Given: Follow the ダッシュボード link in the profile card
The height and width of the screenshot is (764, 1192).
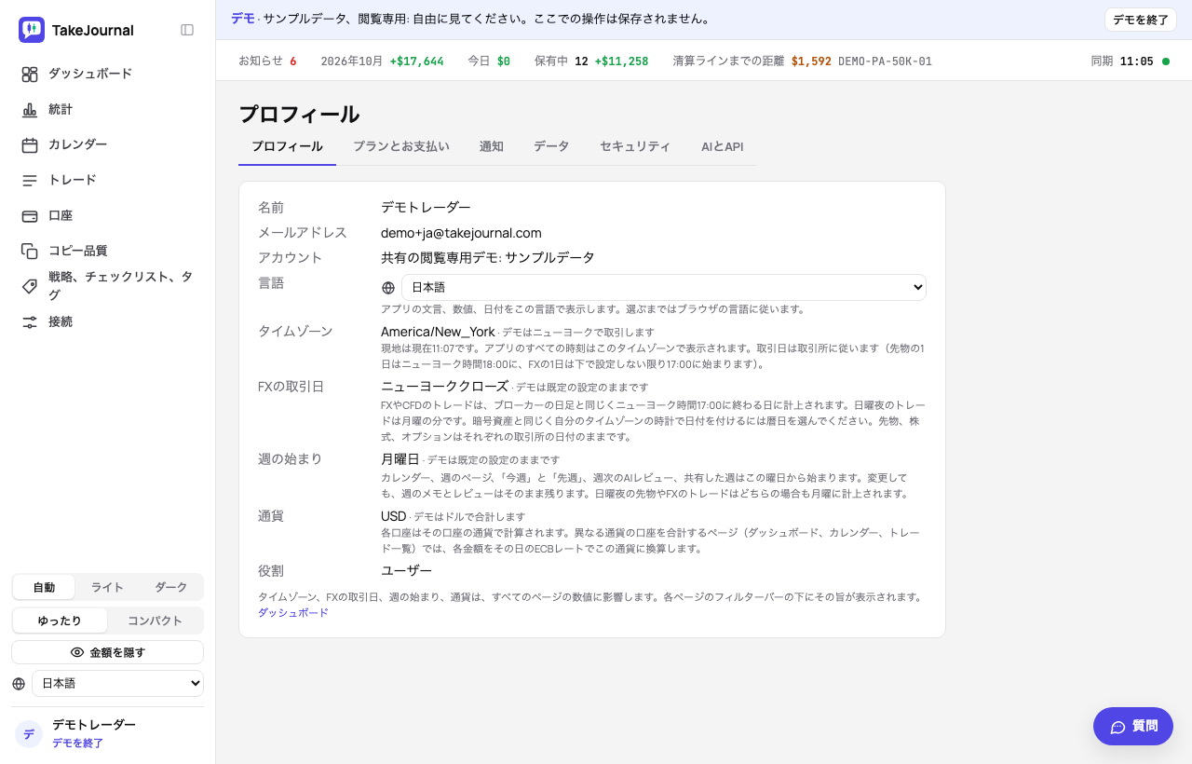Looking at the screenshot, I should click(293, 612).
